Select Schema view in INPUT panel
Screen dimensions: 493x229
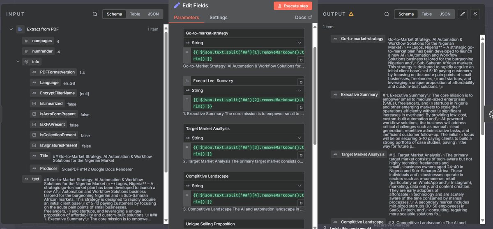pos(114,14)
